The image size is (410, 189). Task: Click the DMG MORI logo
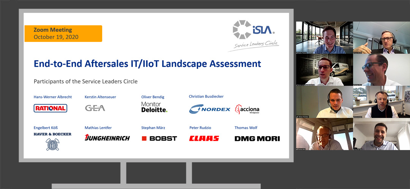257,138
